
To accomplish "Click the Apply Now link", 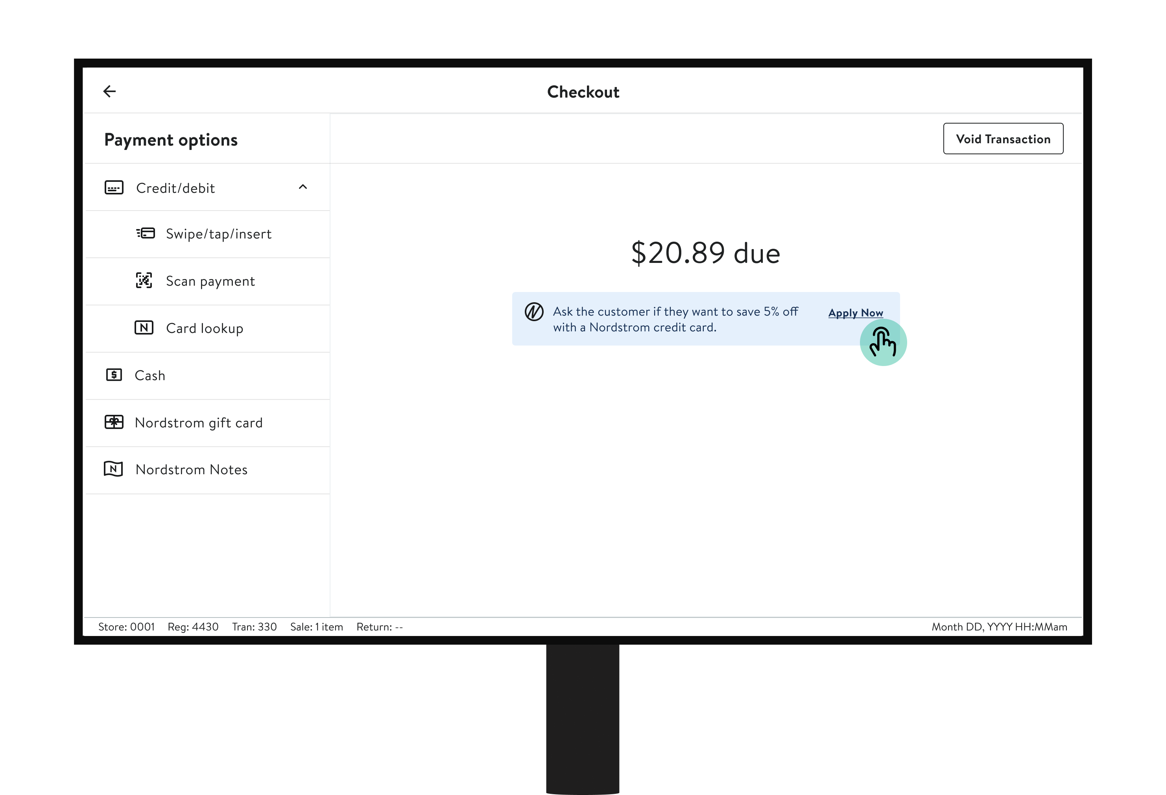I will coord(856,312).
